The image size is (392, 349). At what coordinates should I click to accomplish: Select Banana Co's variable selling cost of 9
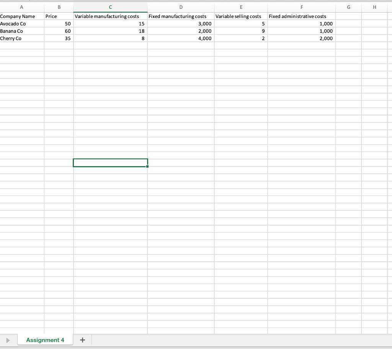pyautogui.click(x=241, y=31)
